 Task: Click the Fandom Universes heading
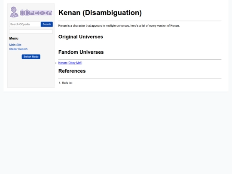coord(81,52)
